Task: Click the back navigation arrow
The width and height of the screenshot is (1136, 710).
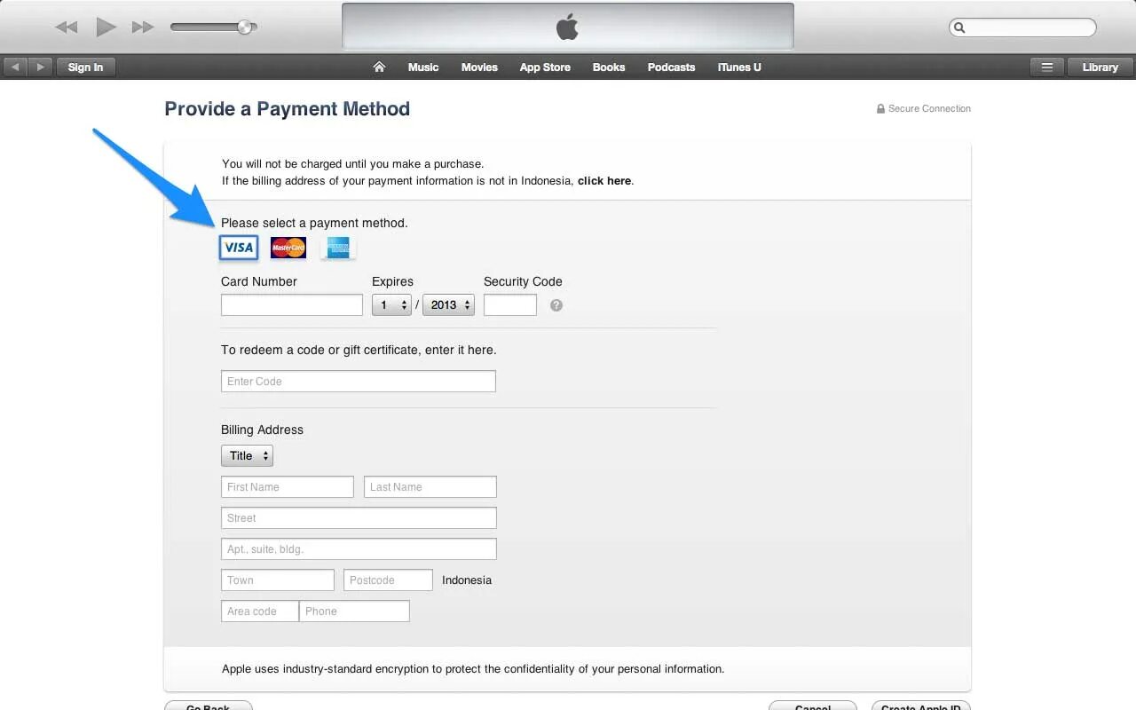Action: 16,67
